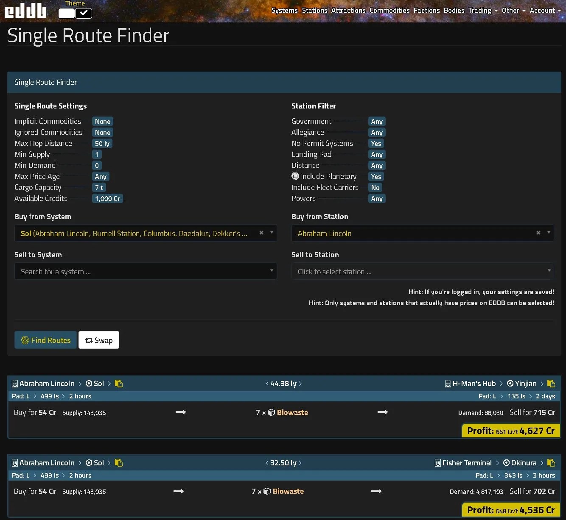Open the Bodies menu item
566x520 pixels.
click(454, 10)
